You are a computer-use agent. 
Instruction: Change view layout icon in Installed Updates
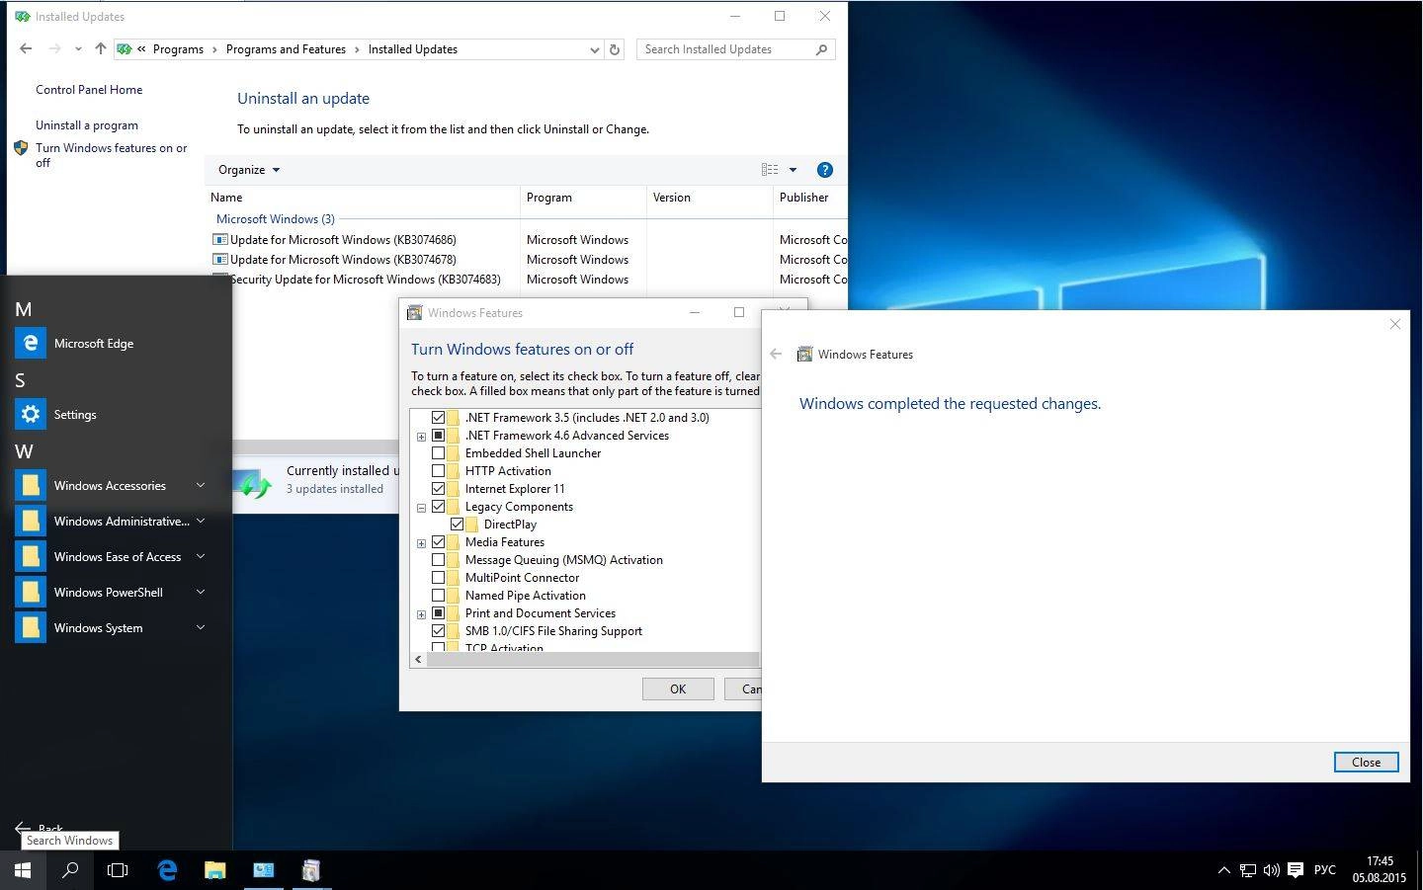coord(769,170)
